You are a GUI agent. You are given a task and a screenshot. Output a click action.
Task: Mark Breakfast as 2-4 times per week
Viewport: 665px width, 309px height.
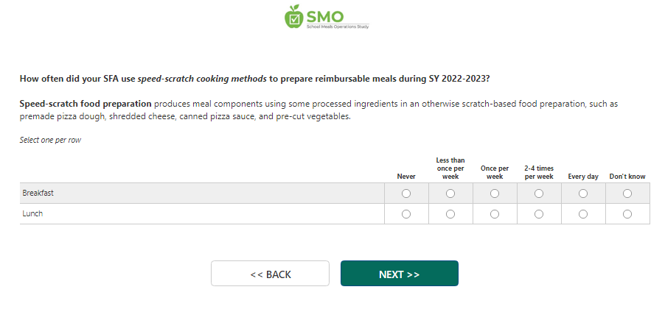[539, 193]
